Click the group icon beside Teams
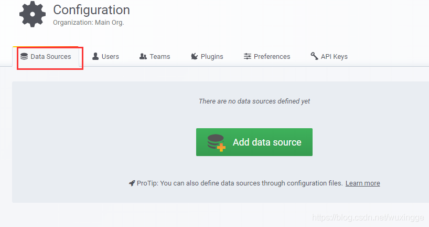The image size is (429, 227). [x=143, y=56]
